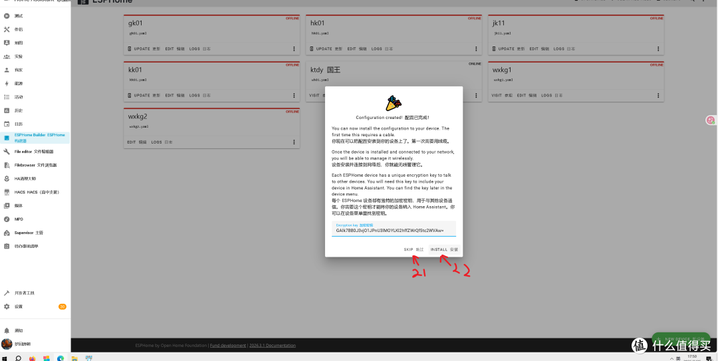Click the hammer developer tools icon
The image size is (718, 361).
(x=7, y=293)
